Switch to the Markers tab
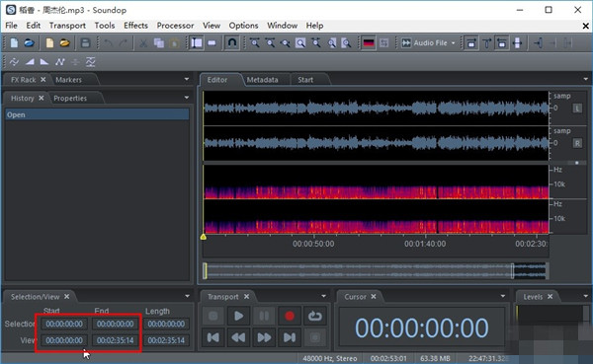The width and height of the screenshot is (593, 364). point(68,80)
